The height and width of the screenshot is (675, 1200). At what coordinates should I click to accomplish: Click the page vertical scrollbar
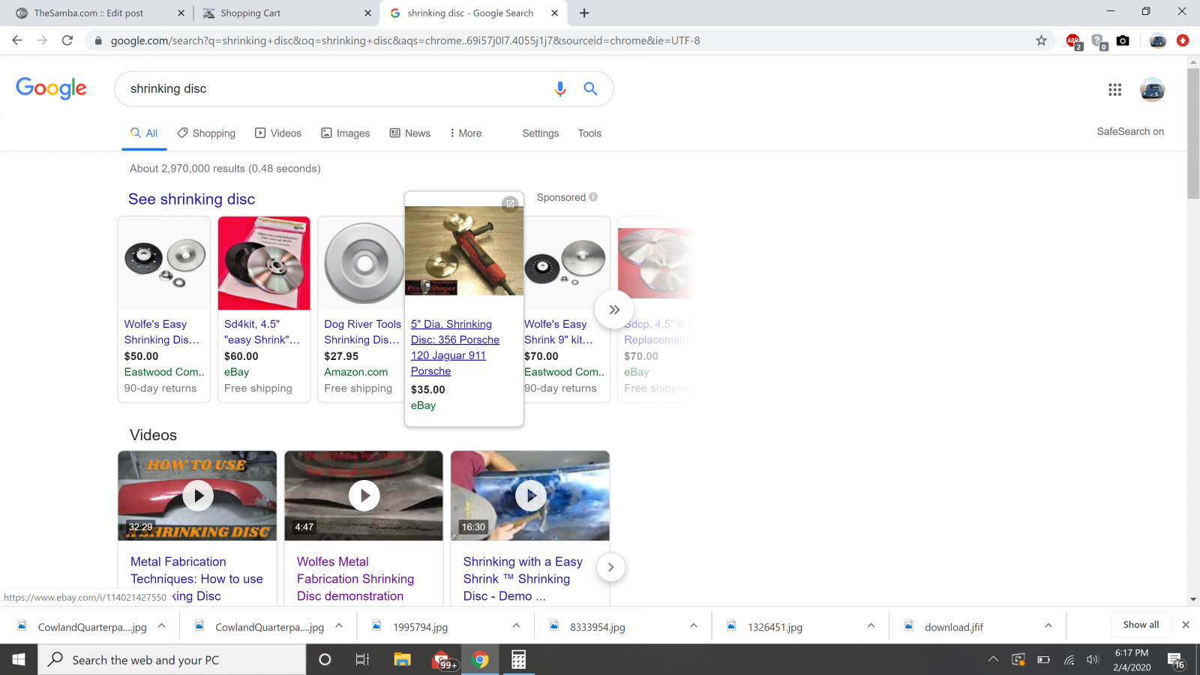pos(1193,135)
